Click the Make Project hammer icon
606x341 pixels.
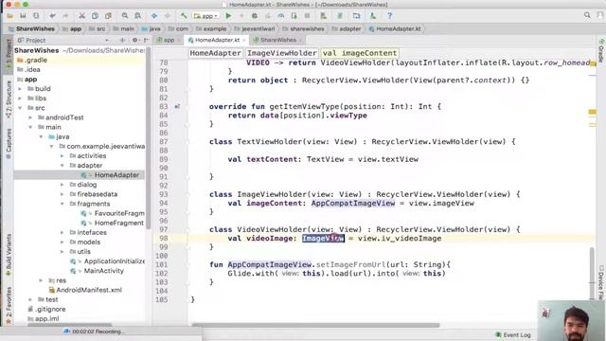[x=184, y=16]
